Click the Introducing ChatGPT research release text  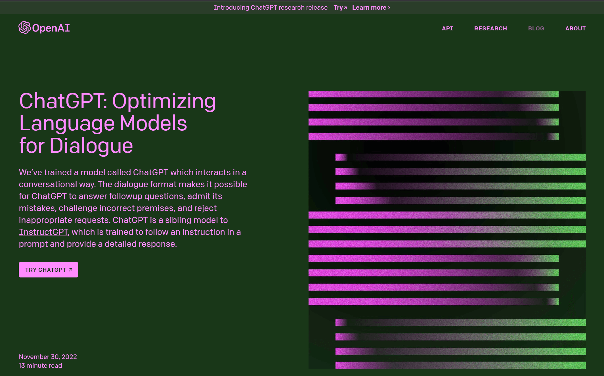pyautogui.click(x=270, y=8)
